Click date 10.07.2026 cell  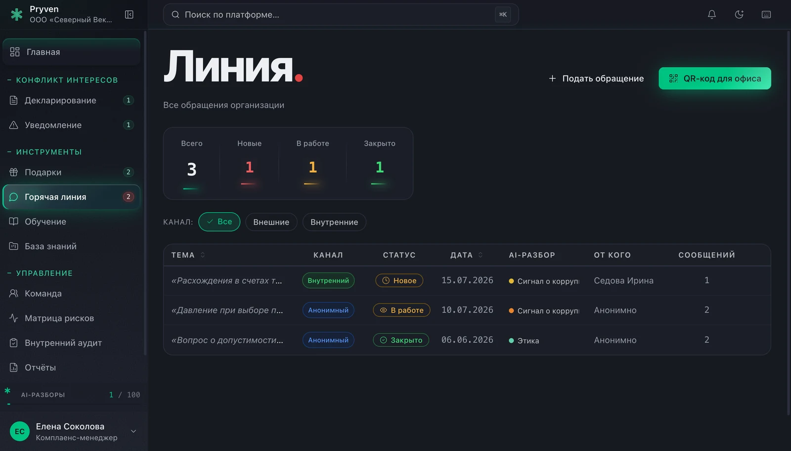pyautogui.click(x=467, y=310)
